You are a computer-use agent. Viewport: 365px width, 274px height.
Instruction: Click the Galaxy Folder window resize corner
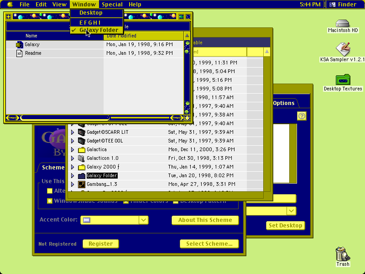187,118
